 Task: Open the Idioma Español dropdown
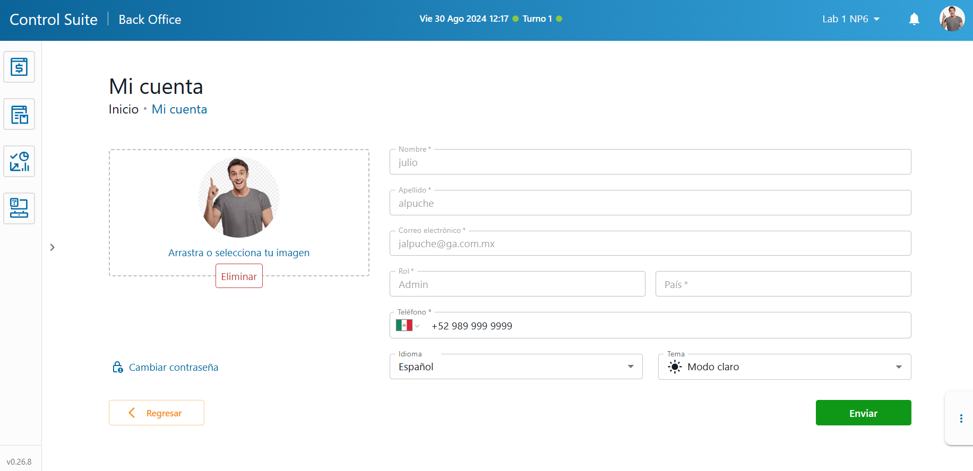pyautogui.click(x=515, y=367)
